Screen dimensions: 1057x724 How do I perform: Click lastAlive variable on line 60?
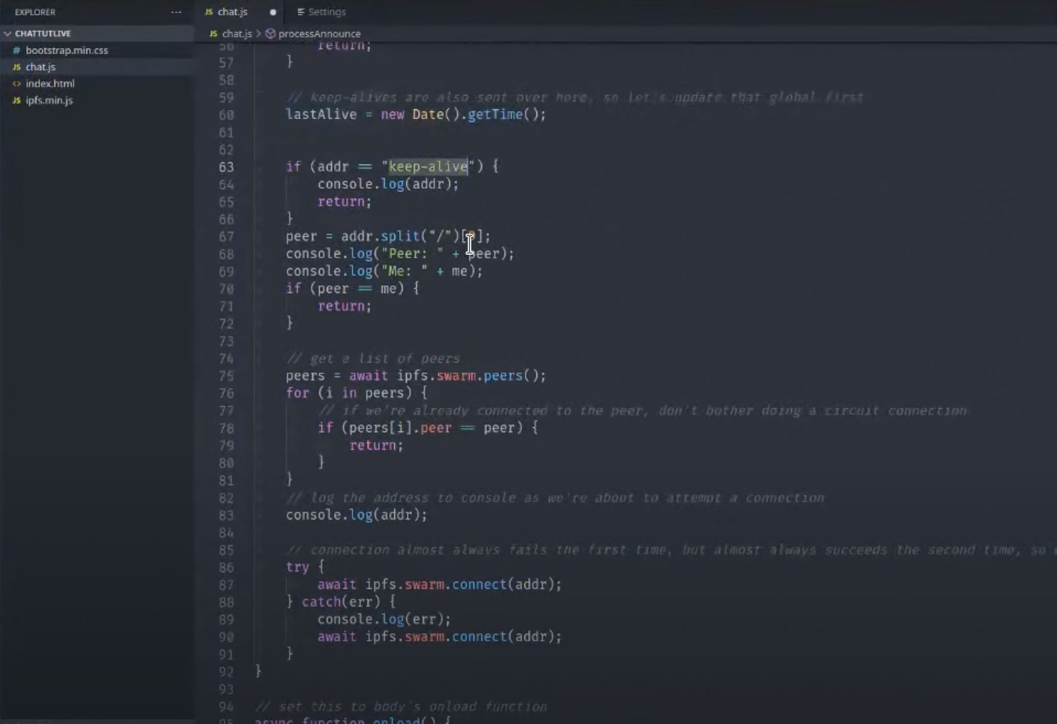coord(321,114)
